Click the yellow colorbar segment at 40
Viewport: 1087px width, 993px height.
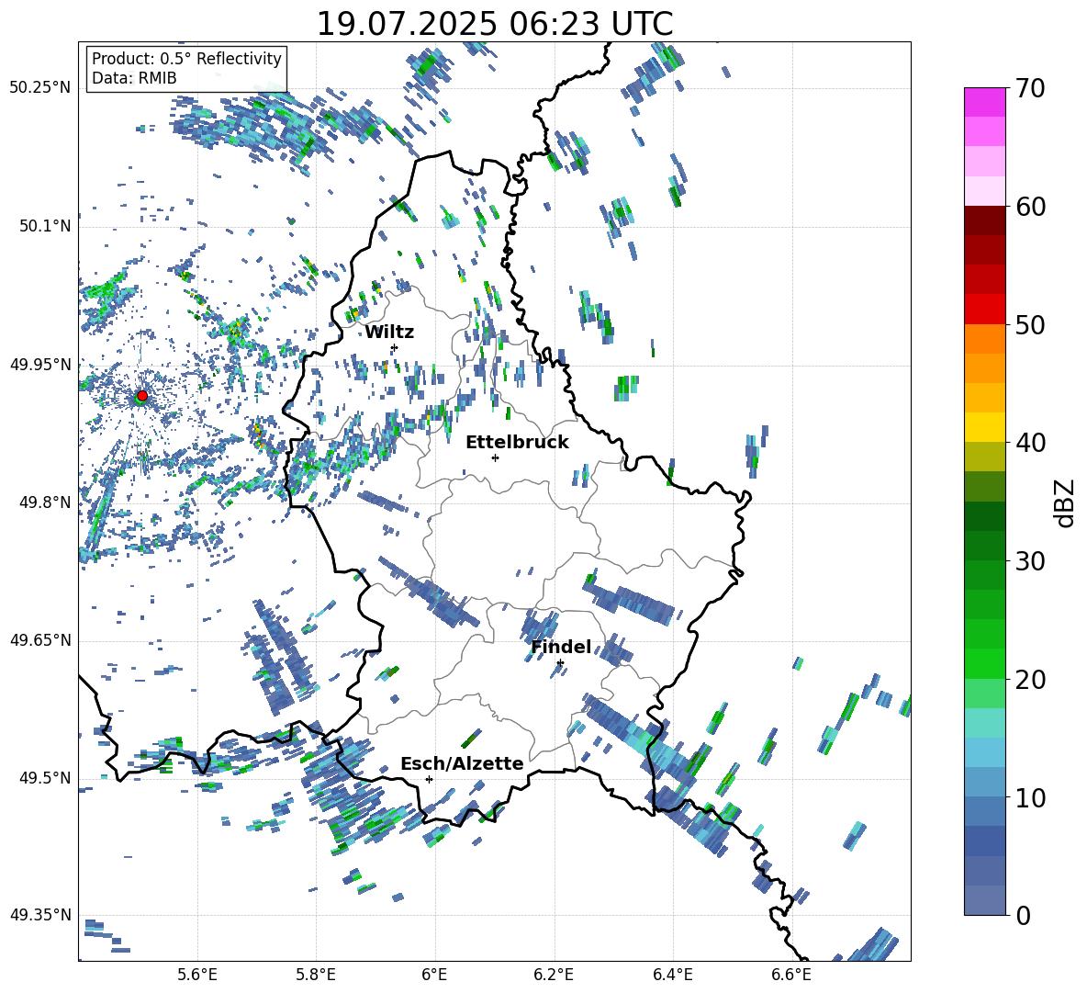984,427
